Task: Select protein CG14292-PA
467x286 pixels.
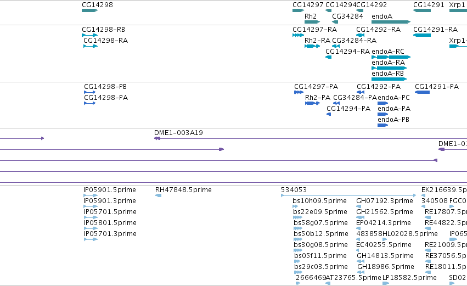Action: click(379, 87)
